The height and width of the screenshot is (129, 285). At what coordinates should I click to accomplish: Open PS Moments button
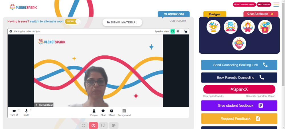click(x=264, y=5)
